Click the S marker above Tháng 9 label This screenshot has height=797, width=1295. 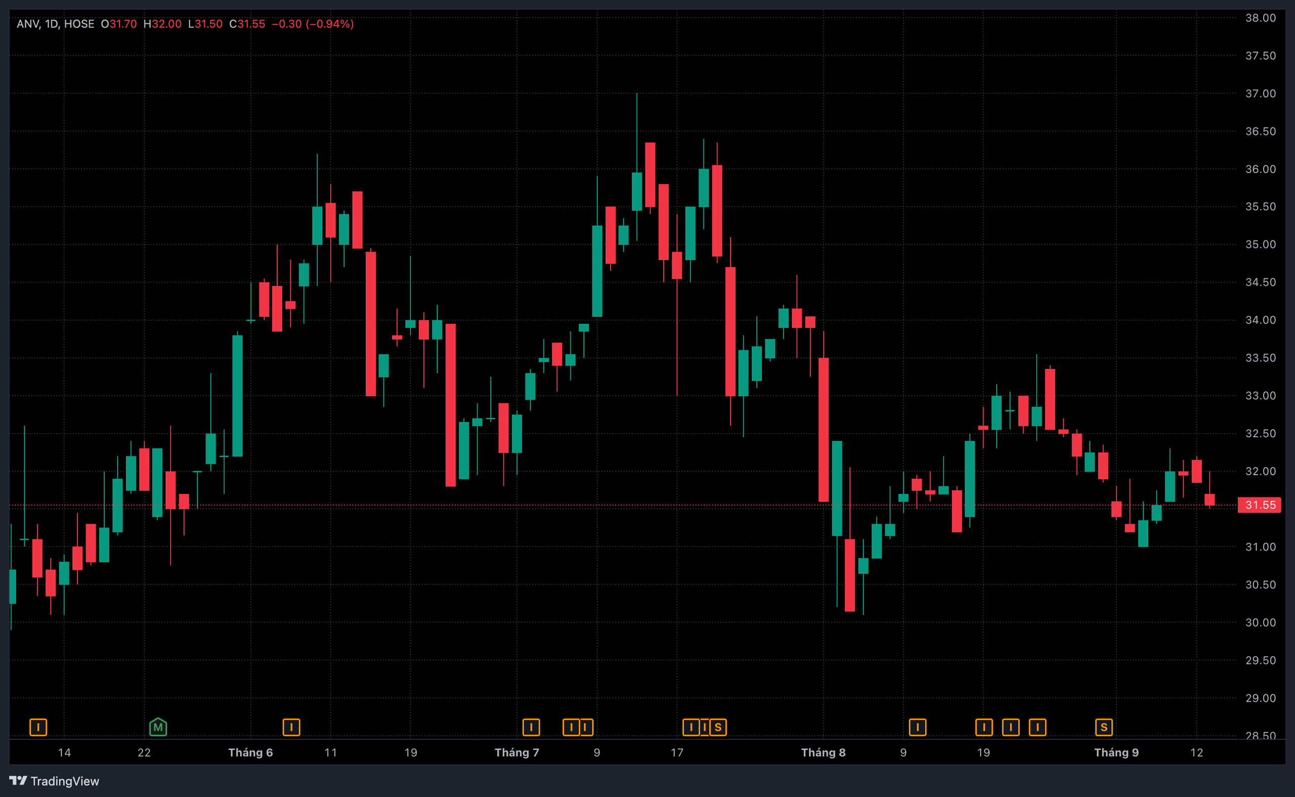click(x=1104, y=728)
